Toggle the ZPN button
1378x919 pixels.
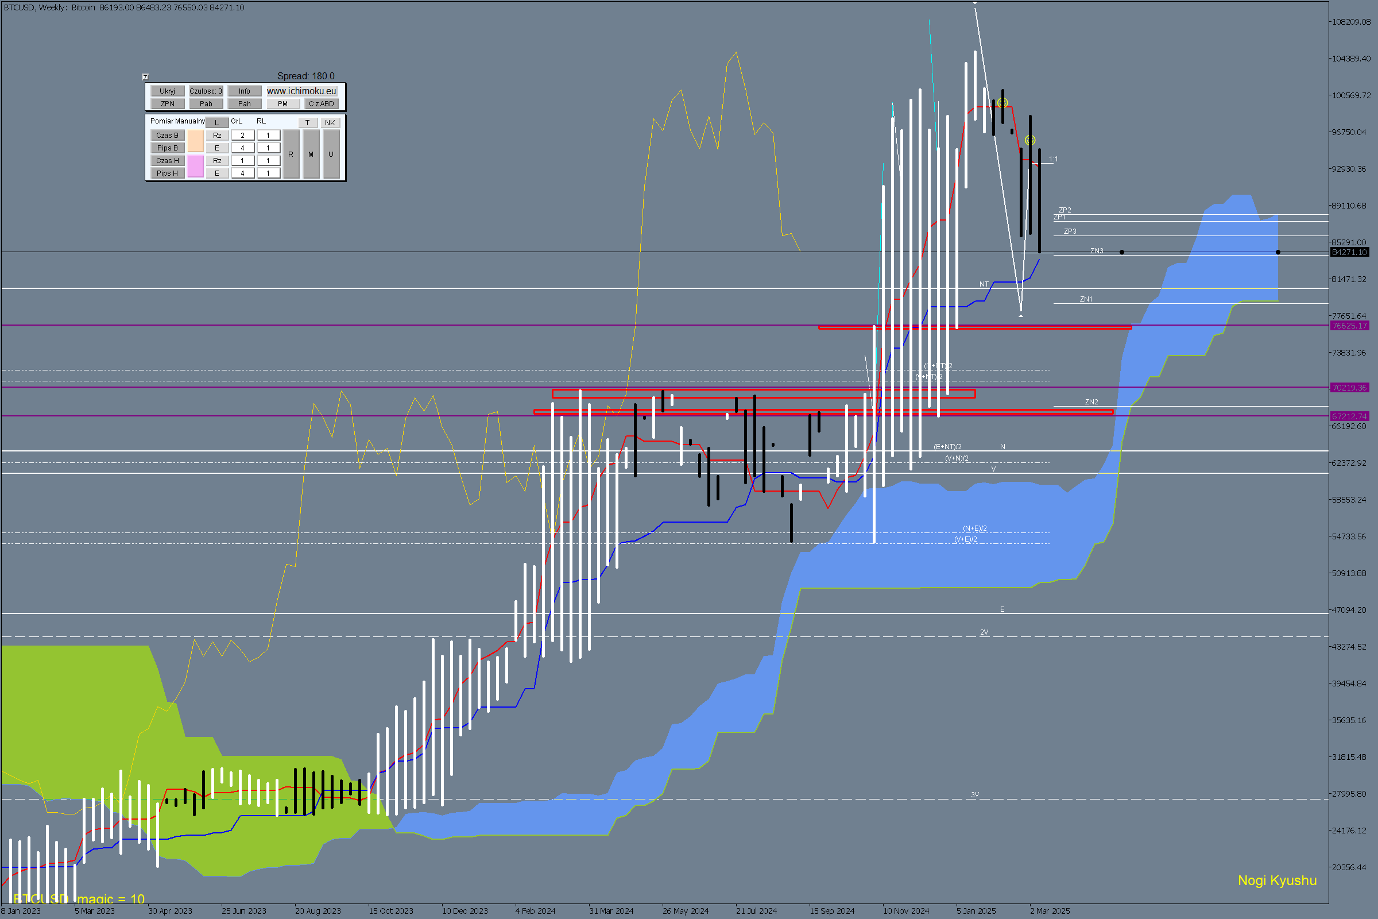[168, 104]
